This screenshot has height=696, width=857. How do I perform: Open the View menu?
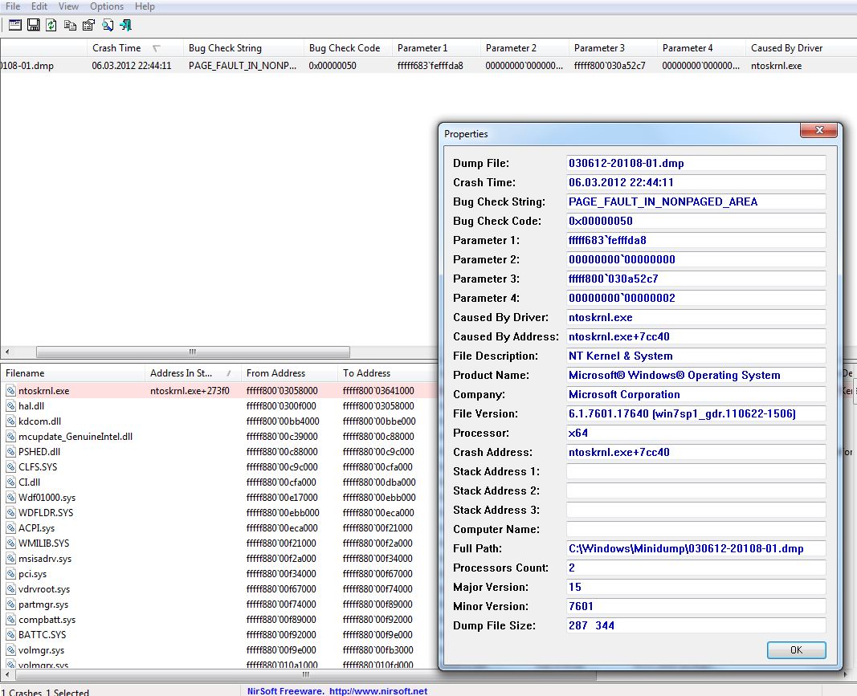[x=68, y=6]
